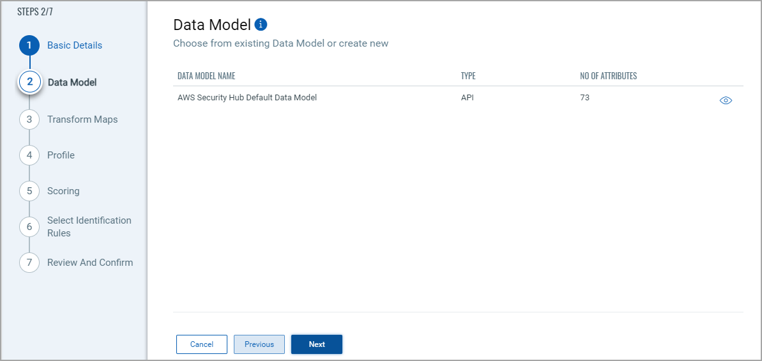762x361 pixels.
Task: Select AWS Security Hub Default Data Model row
Action: [x=247, y=98]
